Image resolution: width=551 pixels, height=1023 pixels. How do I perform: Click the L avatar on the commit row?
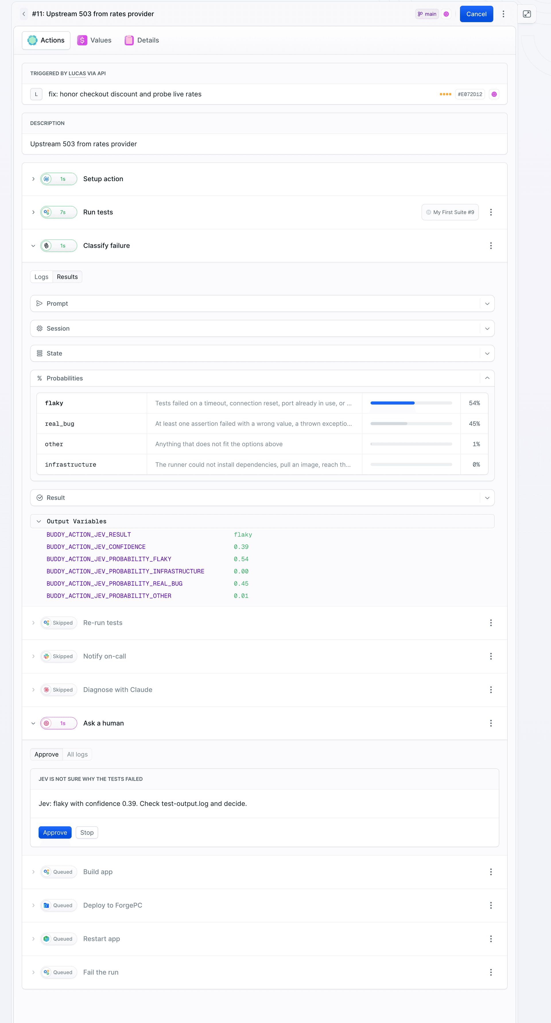[36, 94]
